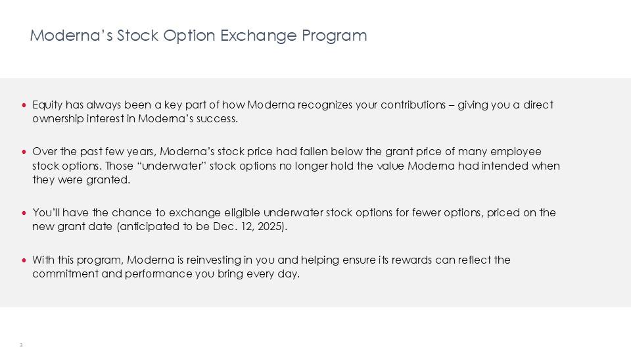This screenshot has height=355, width=631.
Task: Click the slide number 3 in the footer
Action: coord(21,345)
